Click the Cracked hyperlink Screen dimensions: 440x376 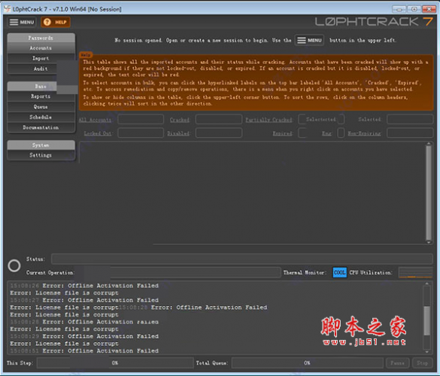coord(180,120)
